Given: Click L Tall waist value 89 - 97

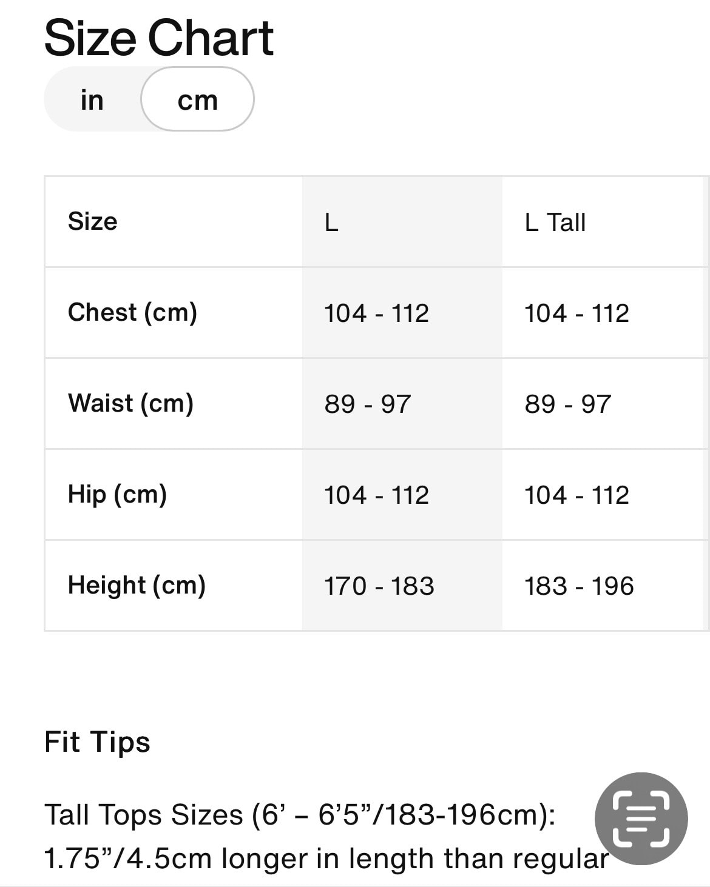Looking at the screenshot, I should (x=568, y=404).
